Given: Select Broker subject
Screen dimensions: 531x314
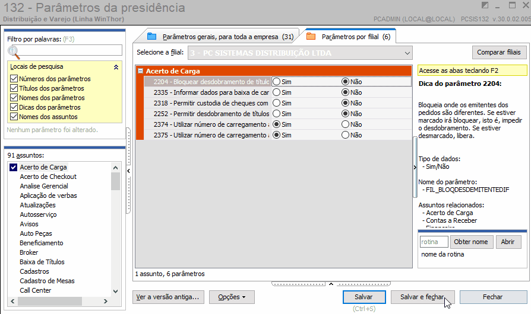Looking at the screenshot, I should click(29, 252).
